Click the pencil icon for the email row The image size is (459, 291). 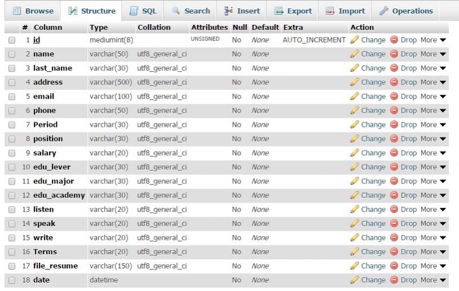click(x=355, y=96)
